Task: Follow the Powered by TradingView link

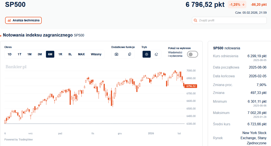Action: click(19, 139)
